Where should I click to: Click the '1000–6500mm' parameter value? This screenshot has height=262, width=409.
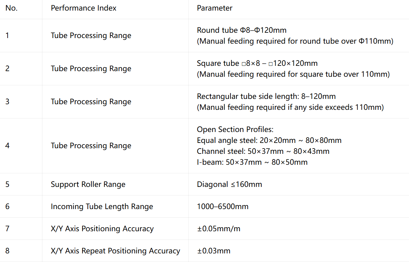coord(223,206)
